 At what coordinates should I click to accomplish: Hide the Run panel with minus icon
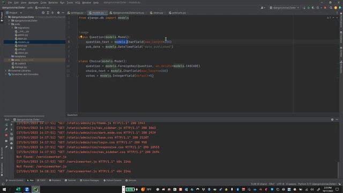click(337, 120)
